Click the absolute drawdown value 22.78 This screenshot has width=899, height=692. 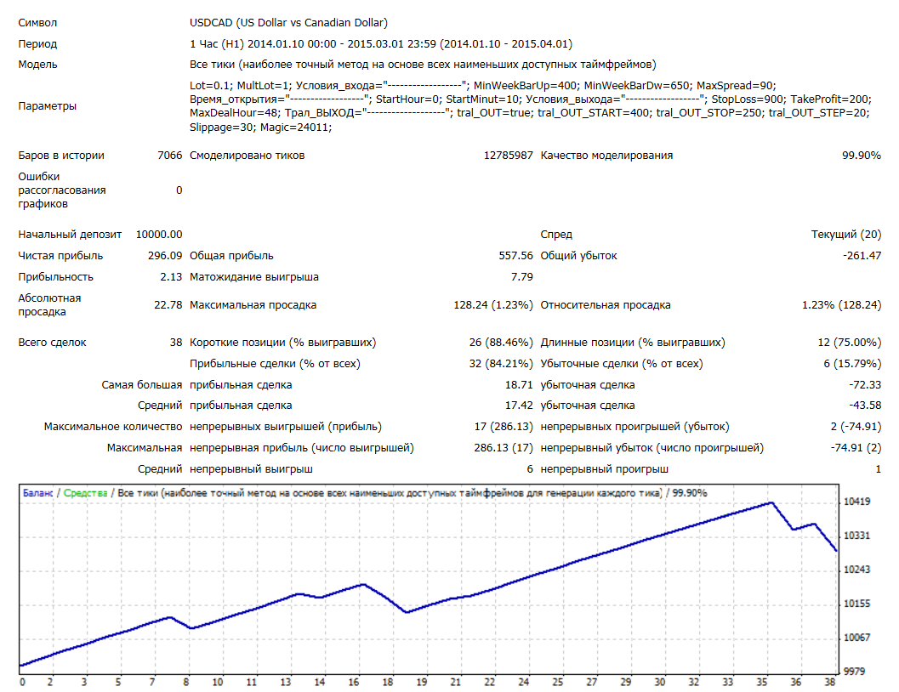coord(168,304)
